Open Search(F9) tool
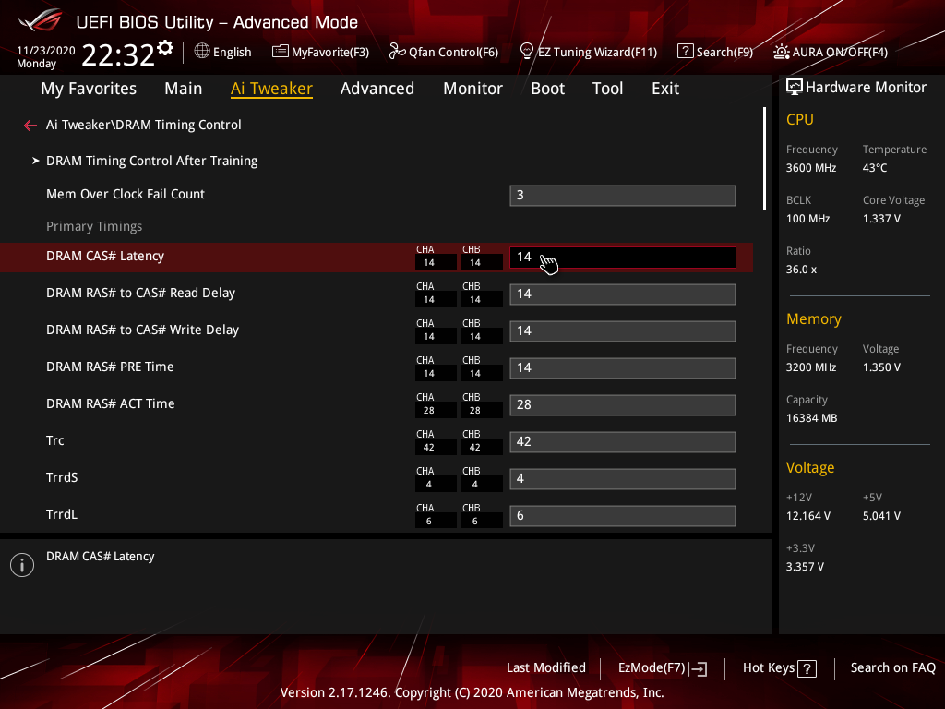Screen dimensions: 945x709 click(x=715, y=52)
